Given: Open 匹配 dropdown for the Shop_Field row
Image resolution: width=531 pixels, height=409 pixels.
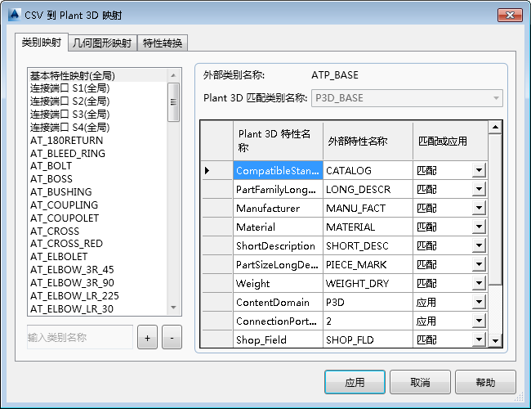Looking at the screenshot, I should point(479,339).
